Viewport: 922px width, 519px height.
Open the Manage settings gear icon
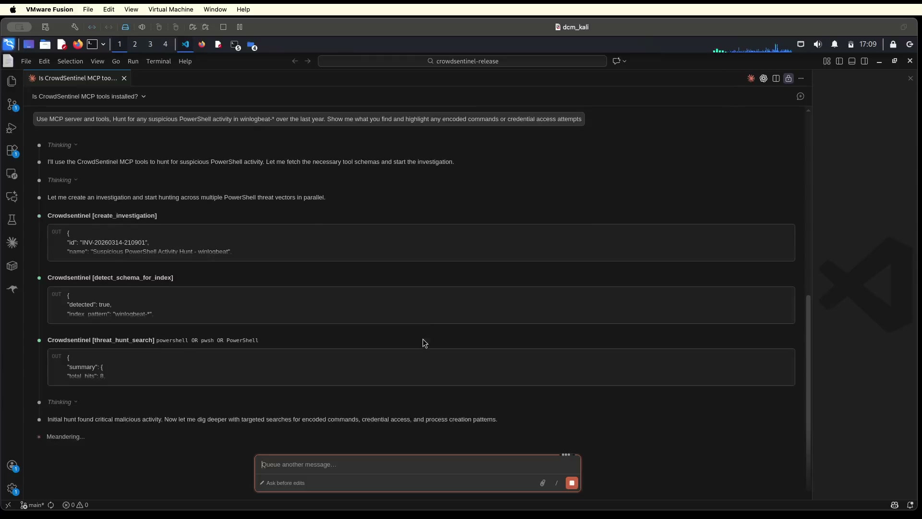tap(12, 489)
